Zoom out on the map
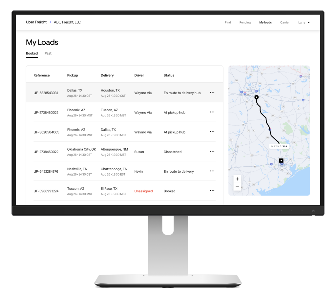Image resolution: width=336 pixels, height=292 pixels. click(x=237, y=187)
